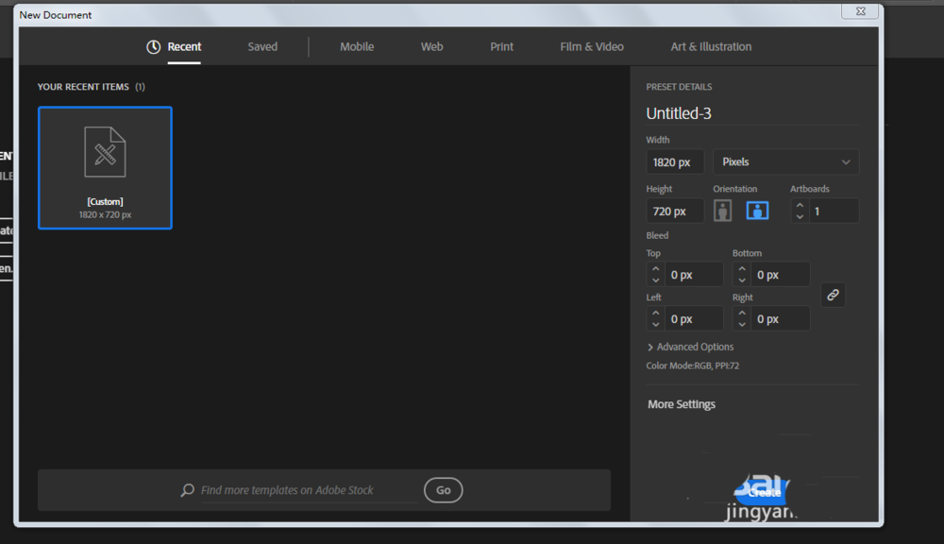Click the Artboards number field

point(834,211)
